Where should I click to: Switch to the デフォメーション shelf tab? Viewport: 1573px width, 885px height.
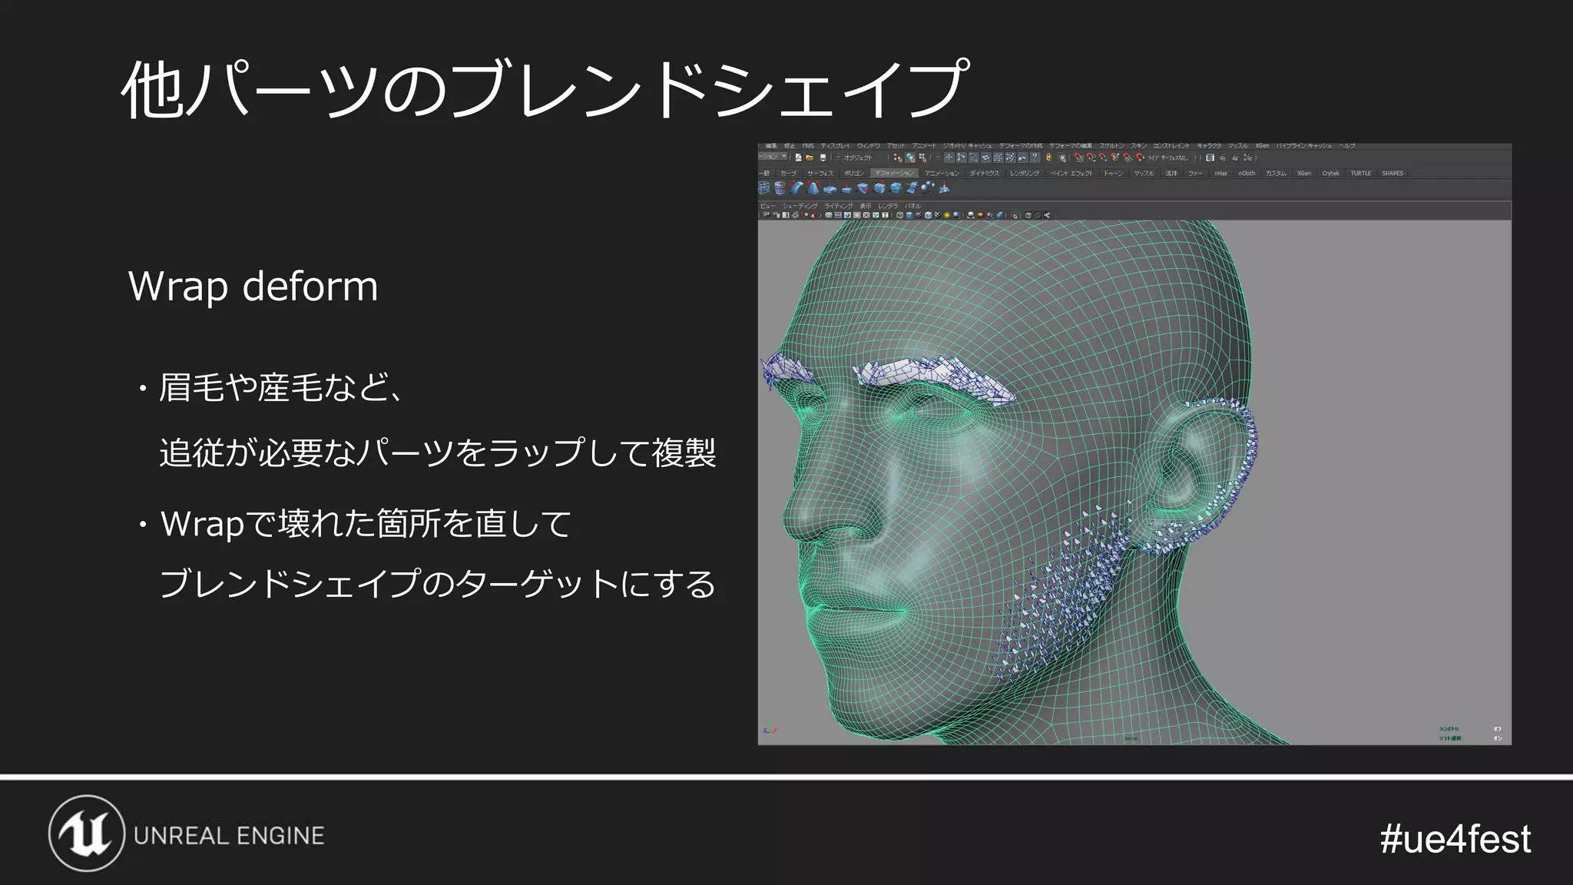click(x=895, y=174)
